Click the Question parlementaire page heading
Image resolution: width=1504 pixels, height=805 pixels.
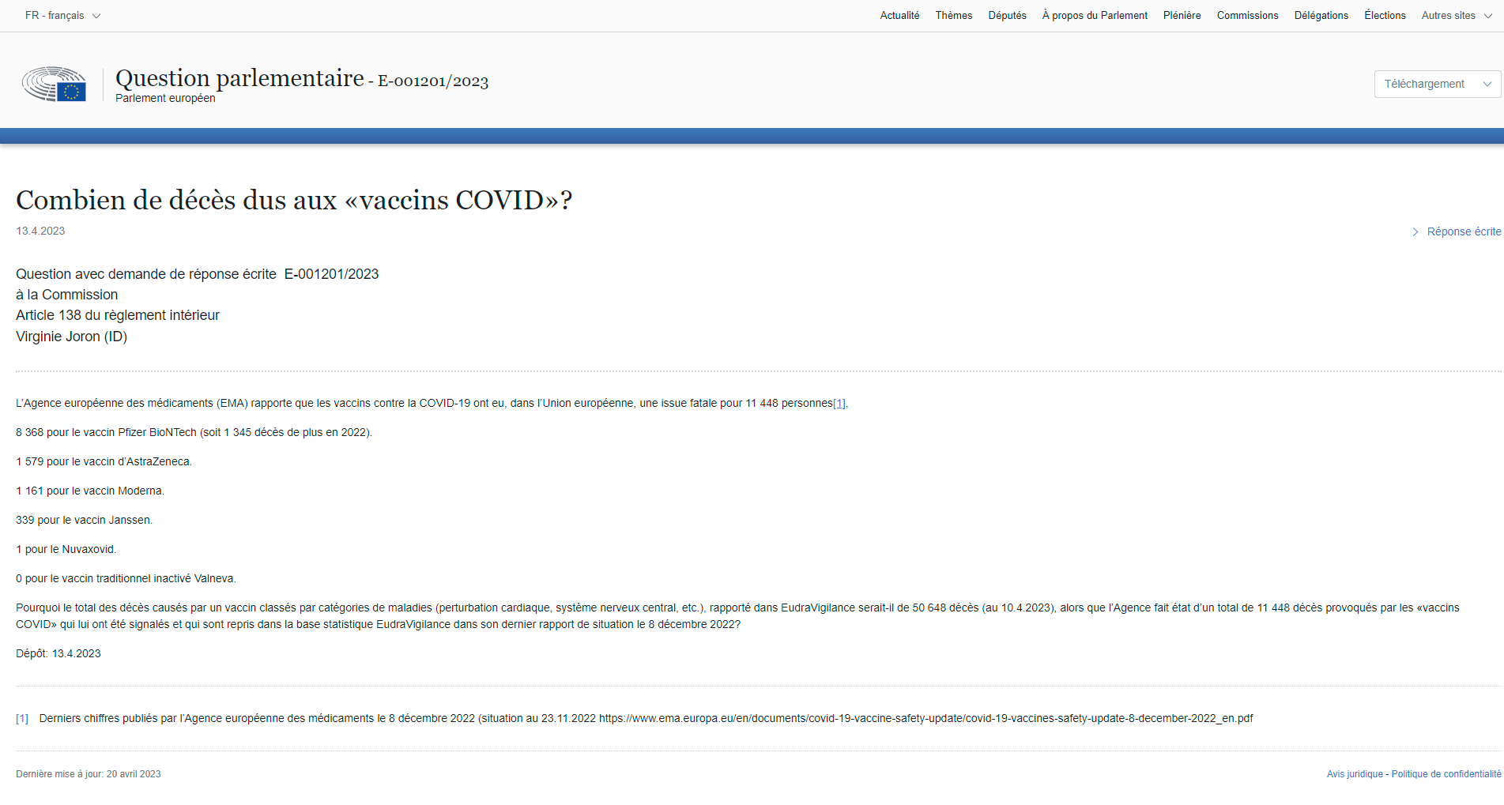239,78
